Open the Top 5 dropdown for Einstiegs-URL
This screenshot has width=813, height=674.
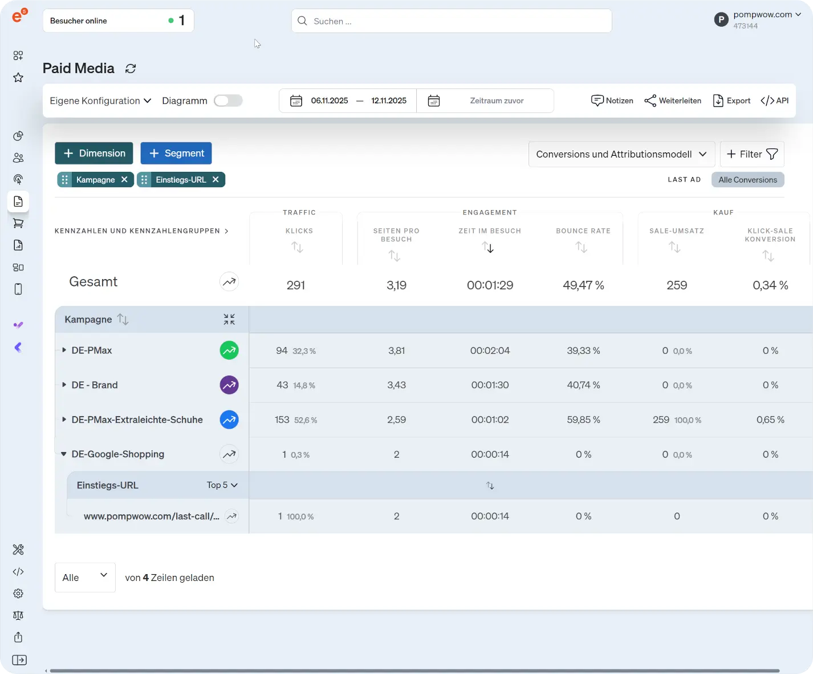[222, 485]
